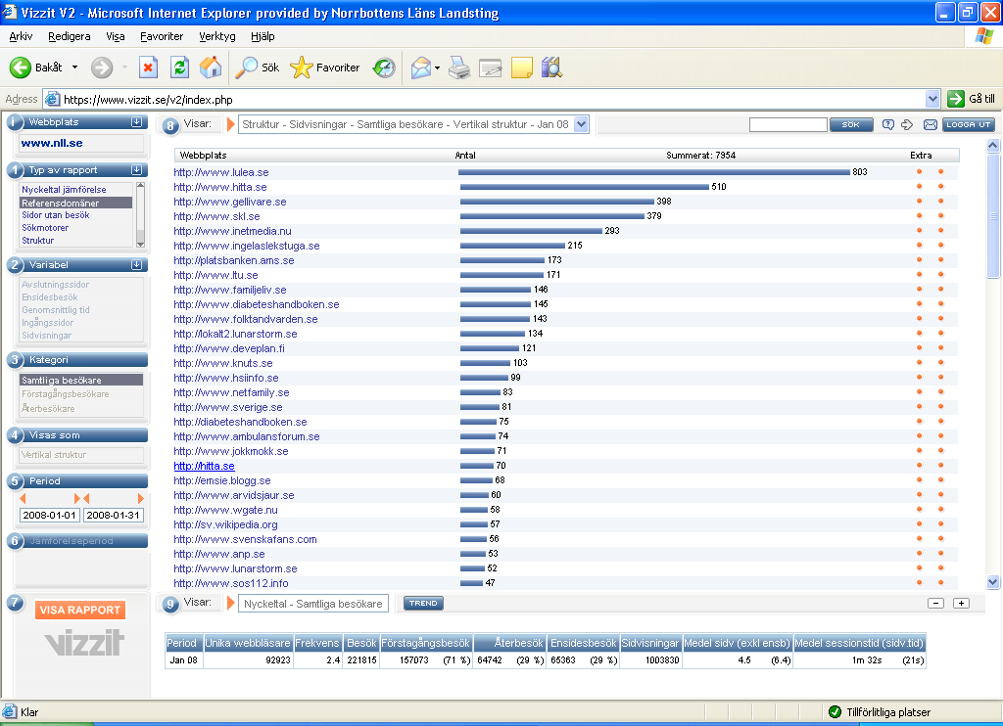The width and height of the screenshot is (1003, 726).
Task: Click the first orange Extra dot for www.skl.se
Action: click(919, 216)
